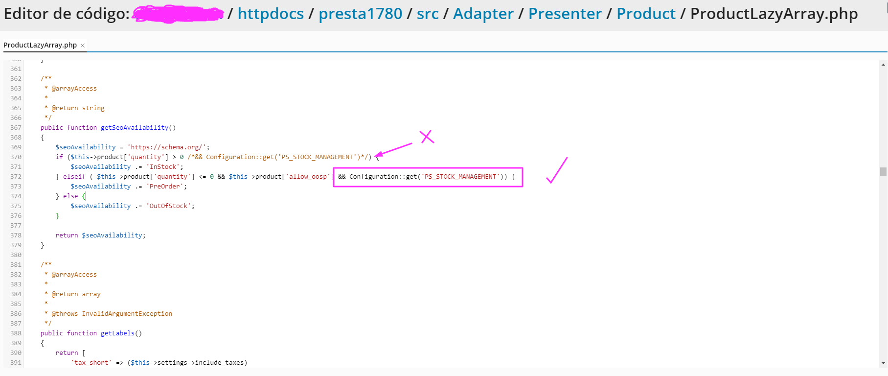Open the Adapter breadcrumb link

click(x=483, y=14)
